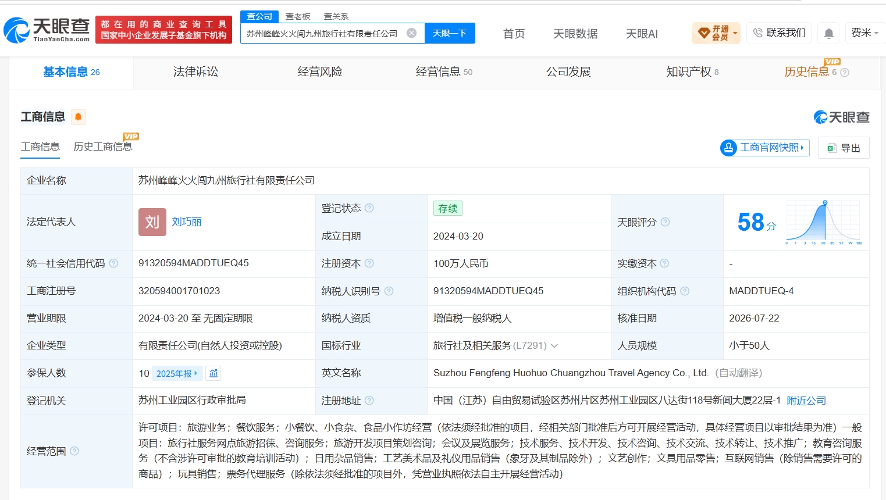
Task: Open the 费米 user account dropdown
Action: [x=864, y=33]
